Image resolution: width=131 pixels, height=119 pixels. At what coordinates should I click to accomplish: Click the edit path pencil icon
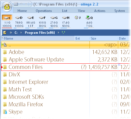click(x=5, y=33)
